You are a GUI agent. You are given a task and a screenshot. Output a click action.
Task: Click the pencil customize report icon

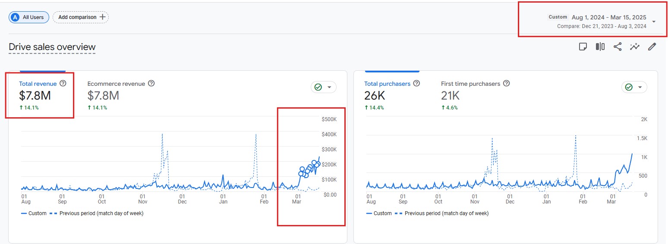click(x=652, y=47)
